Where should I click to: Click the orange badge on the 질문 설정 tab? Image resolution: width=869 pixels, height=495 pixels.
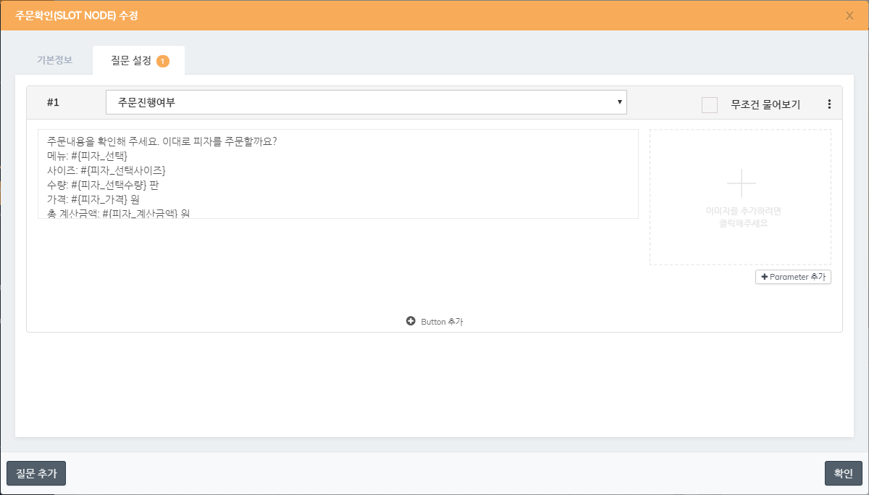click(x=163, y=61)
